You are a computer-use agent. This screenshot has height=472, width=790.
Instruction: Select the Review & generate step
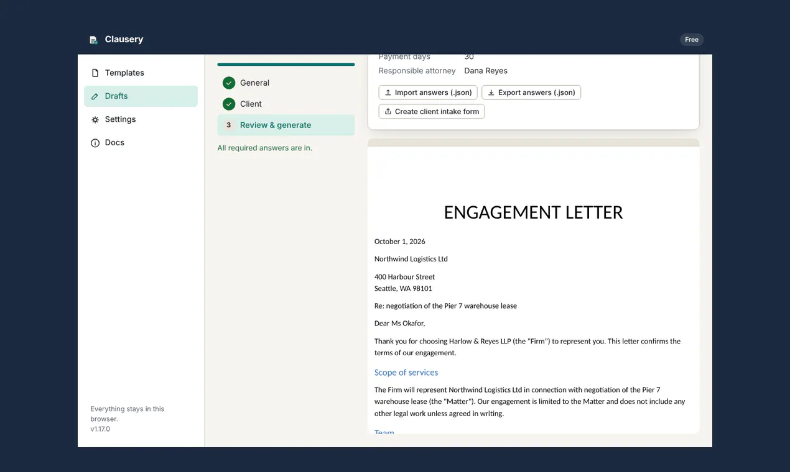(286, 125)
